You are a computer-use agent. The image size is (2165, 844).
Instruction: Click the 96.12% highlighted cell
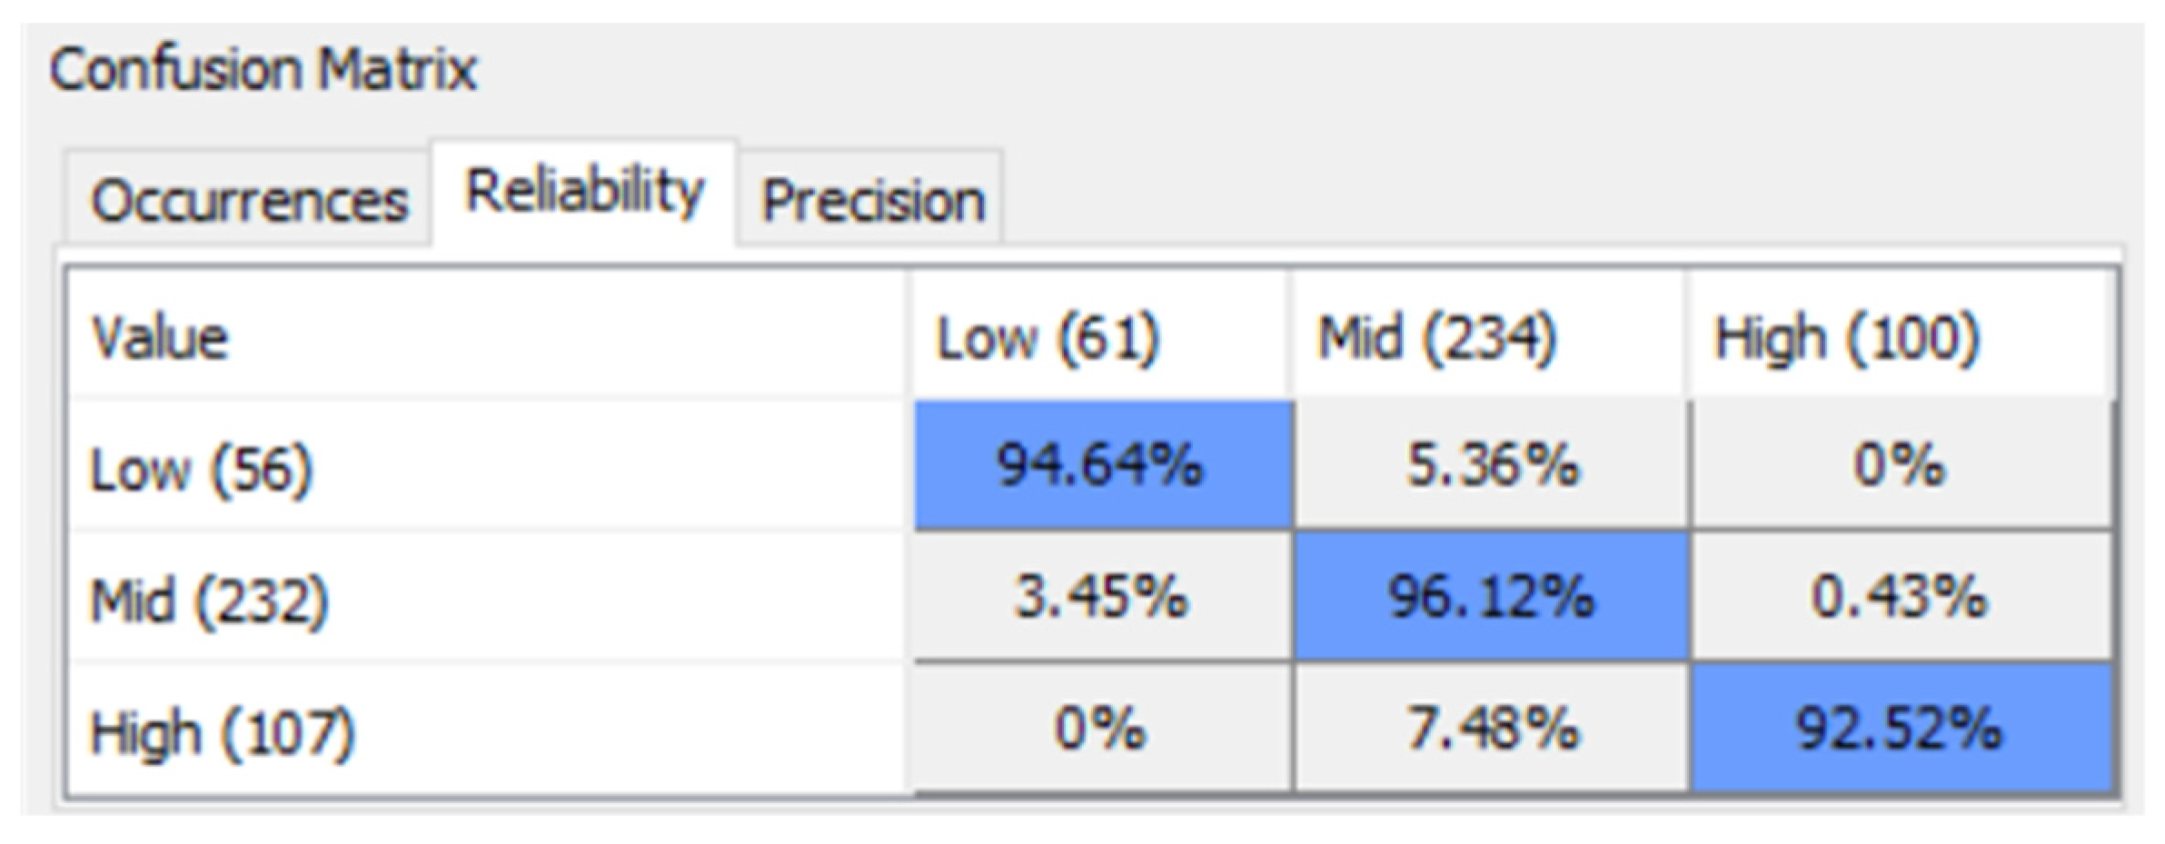[1491, 597]
